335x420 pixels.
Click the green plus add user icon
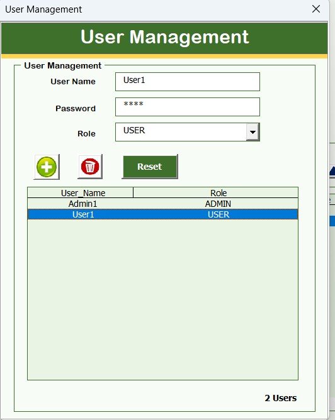click(47, 167)
